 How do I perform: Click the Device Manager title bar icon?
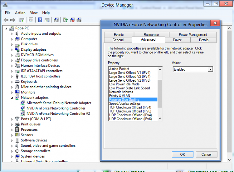pos(5,5)
